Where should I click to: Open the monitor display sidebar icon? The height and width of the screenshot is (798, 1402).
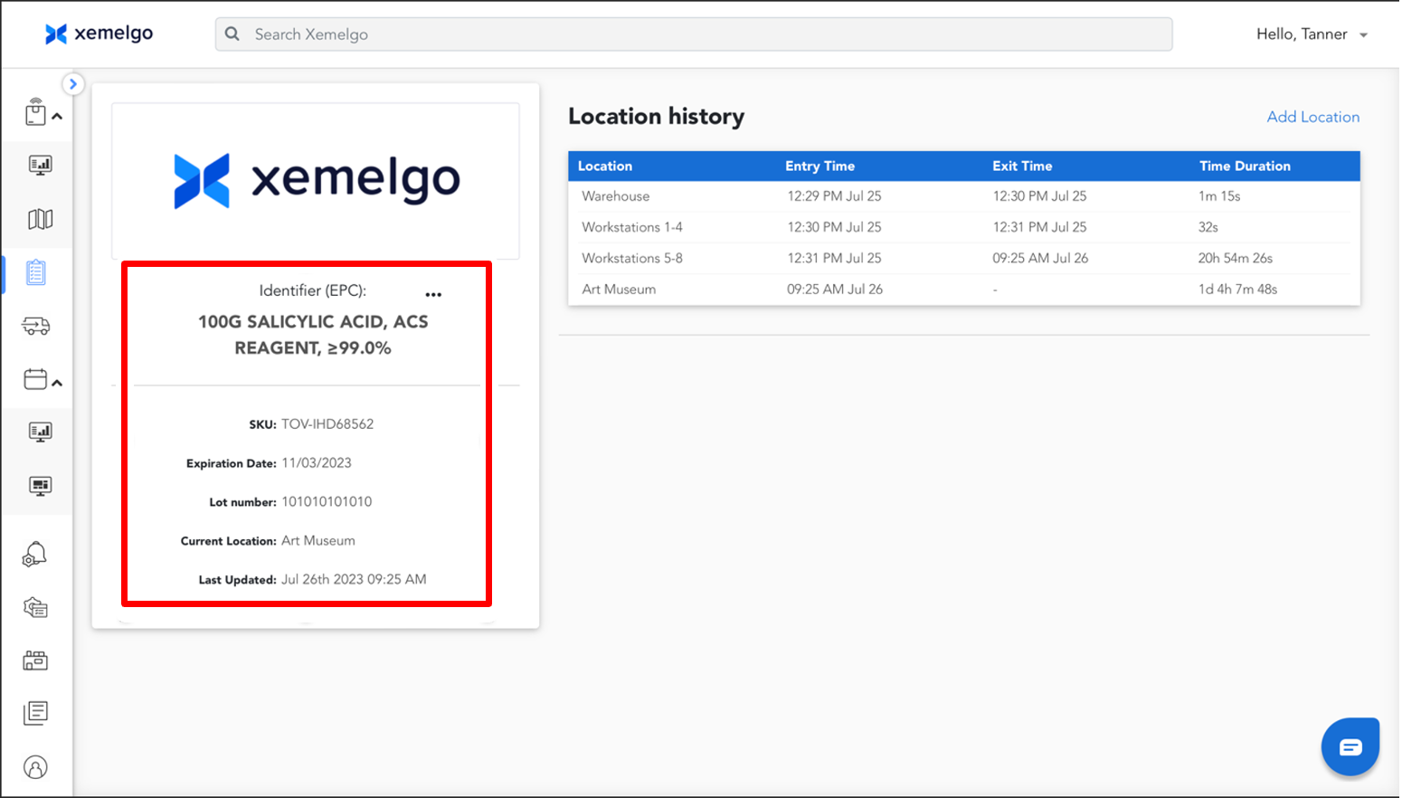[41, 486]
